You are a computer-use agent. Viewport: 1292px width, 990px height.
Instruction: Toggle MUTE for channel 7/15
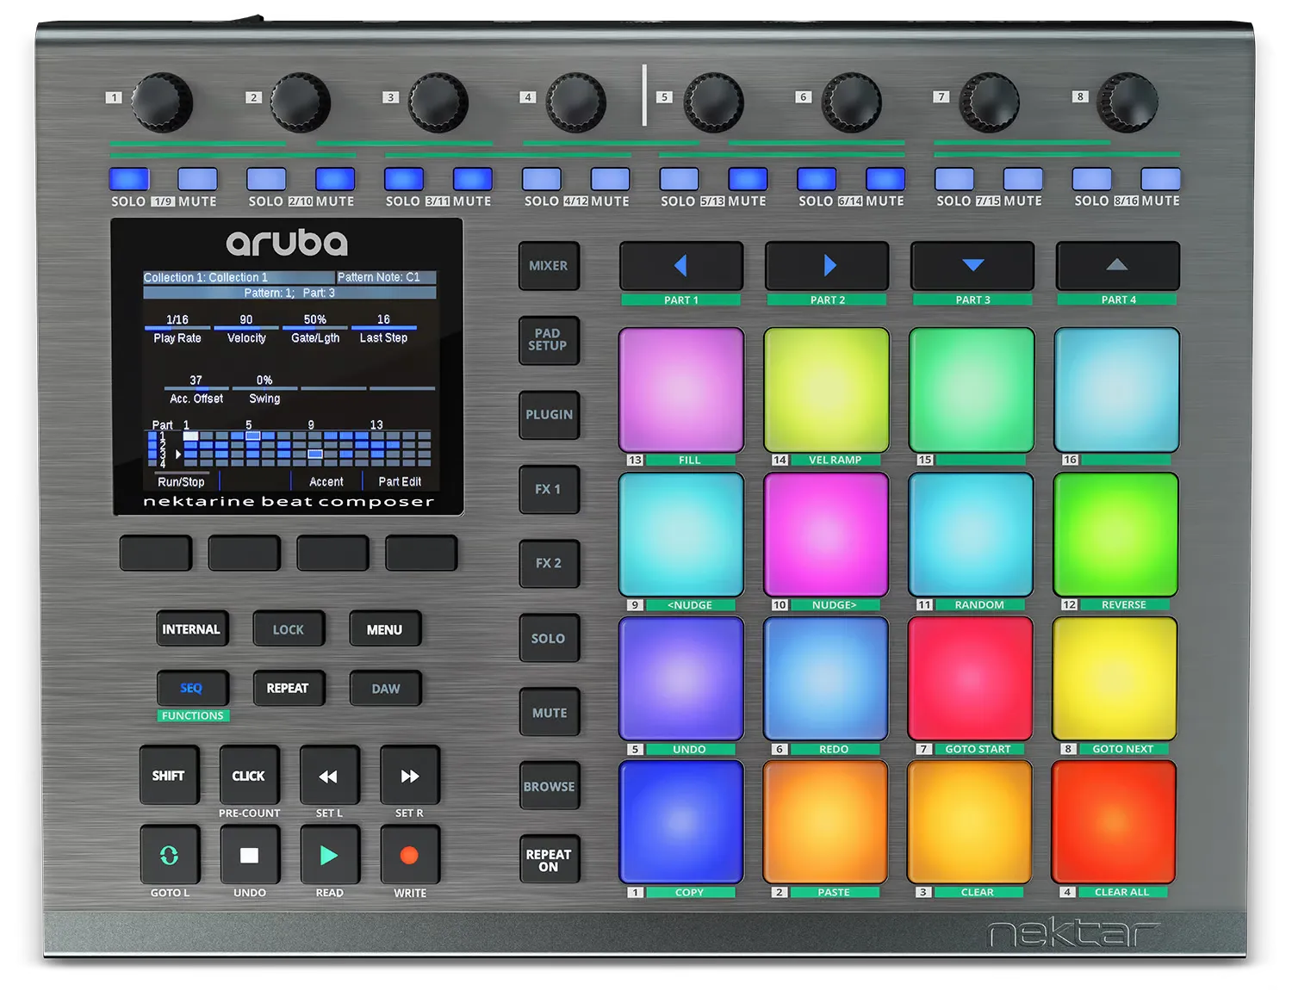coord(1023,179)
